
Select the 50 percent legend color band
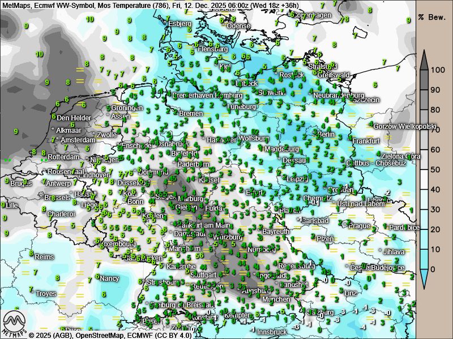tap(425, 169)
